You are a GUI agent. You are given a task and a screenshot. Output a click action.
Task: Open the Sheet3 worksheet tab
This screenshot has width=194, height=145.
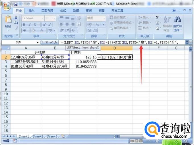click(x=52, y=136)
